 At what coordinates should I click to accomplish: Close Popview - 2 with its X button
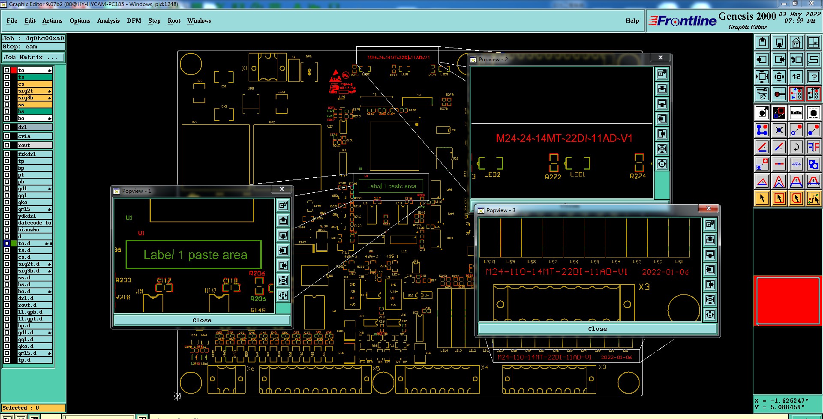tap(661, 57)
